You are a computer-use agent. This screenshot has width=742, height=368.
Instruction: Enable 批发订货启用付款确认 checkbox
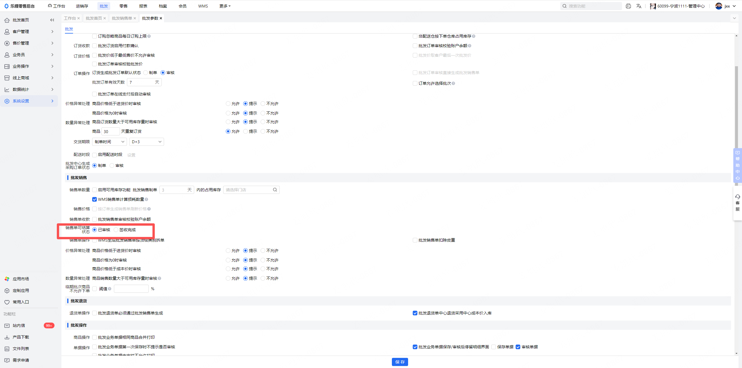pos(94,46)
